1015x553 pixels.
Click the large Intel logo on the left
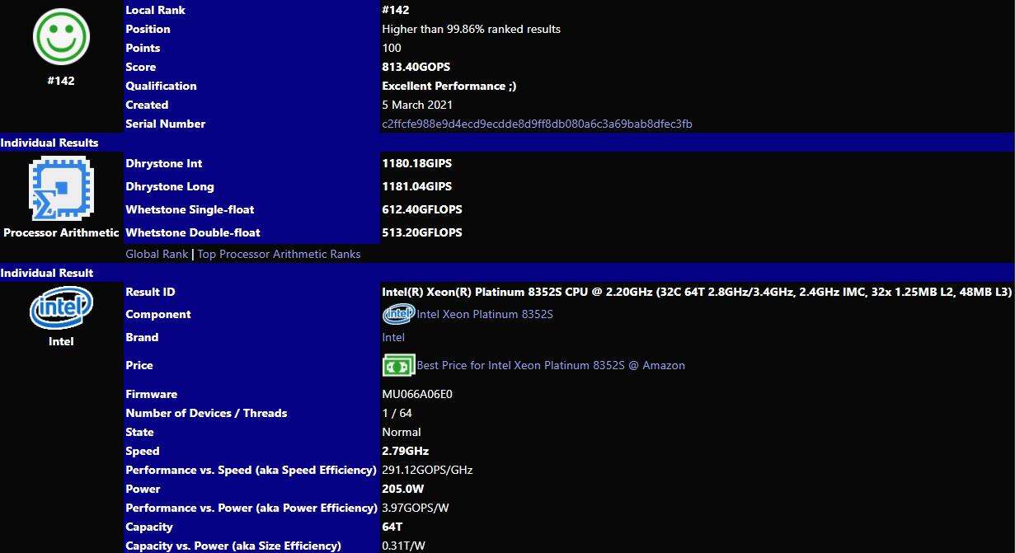tap(61, 308)
